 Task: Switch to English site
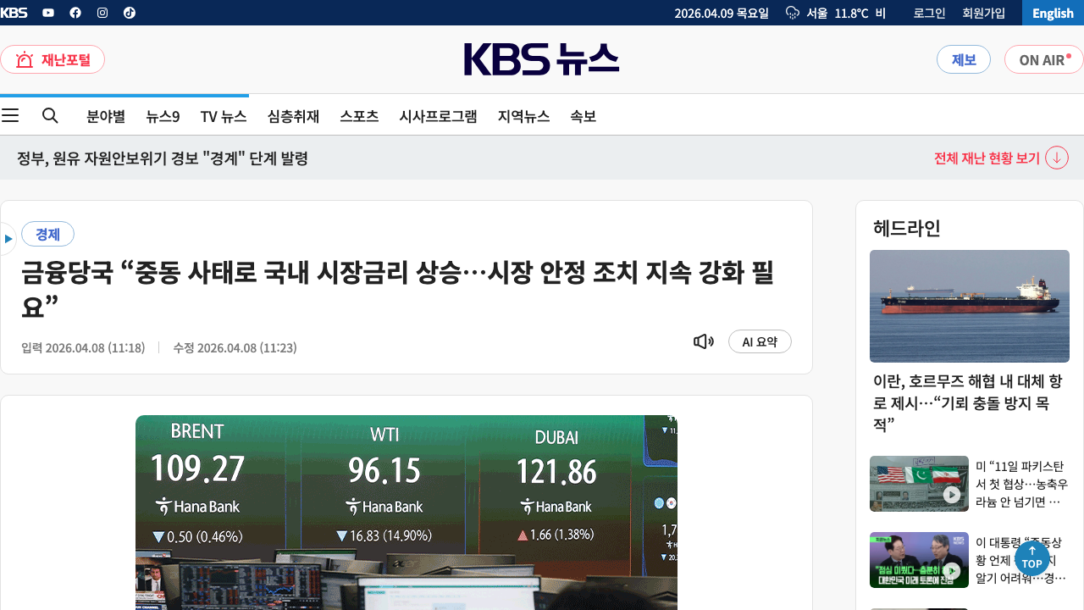(x=1053, y=13)
